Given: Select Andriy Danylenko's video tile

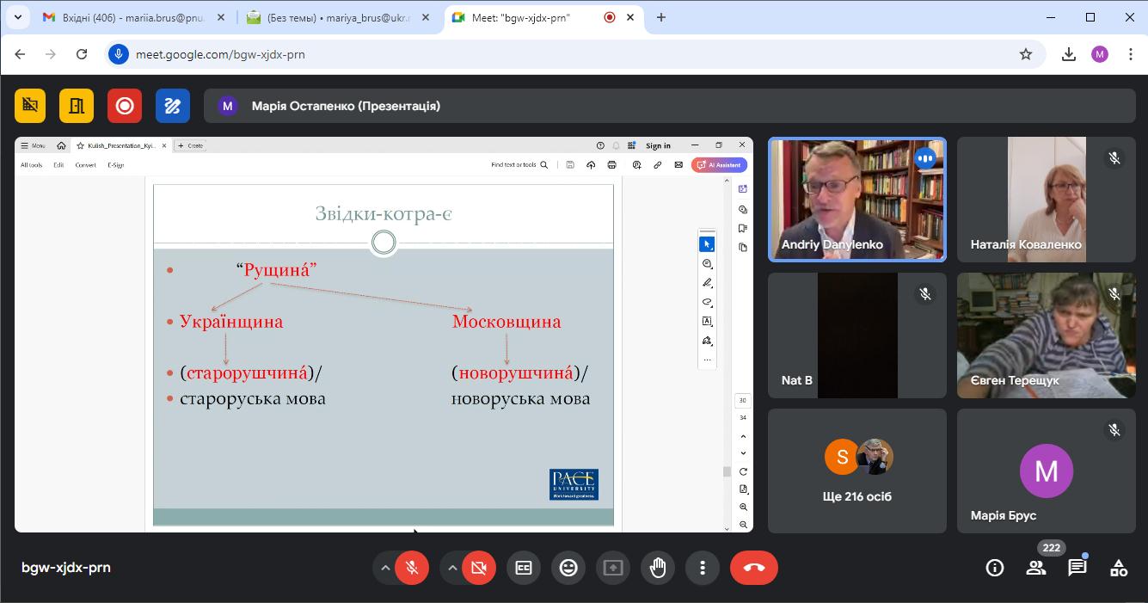Looking at the screenshot, I should [857, 200].
